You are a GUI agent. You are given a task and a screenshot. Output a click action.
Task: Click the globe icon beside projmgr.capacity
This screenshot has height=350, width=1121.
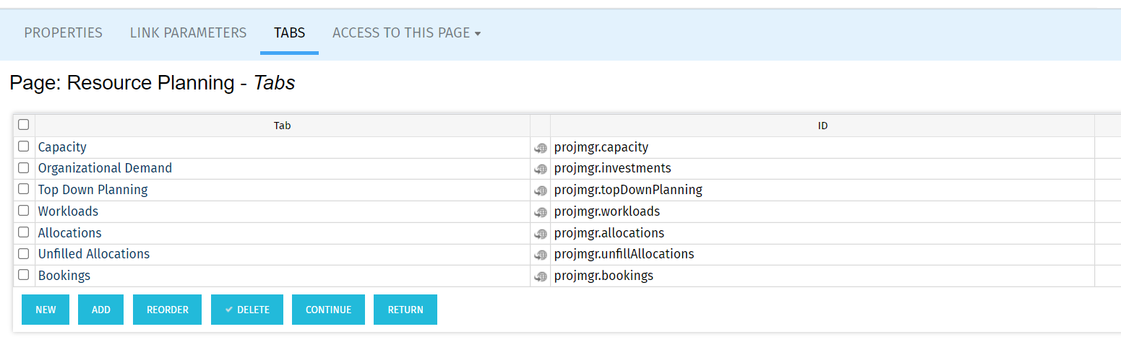coord(540,148)
